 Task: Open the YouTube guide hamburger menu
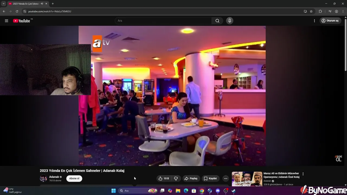(x=7, y=21)
